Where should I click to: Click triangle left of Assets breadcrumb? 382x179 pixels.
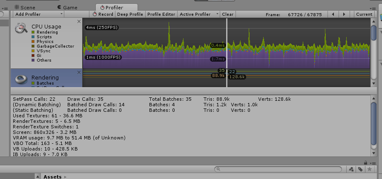tap(37, 176)
